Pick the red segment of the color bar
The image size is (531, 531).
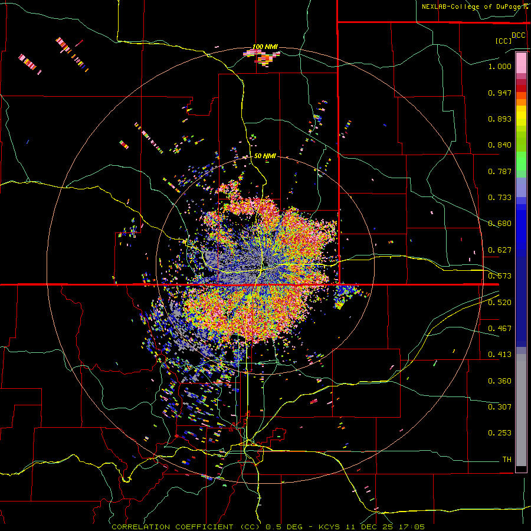[x=521, y=88]
